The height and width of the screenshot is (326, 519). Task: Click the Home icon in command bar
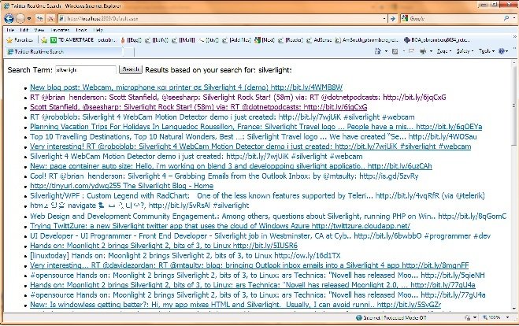[x=378, y=51]
